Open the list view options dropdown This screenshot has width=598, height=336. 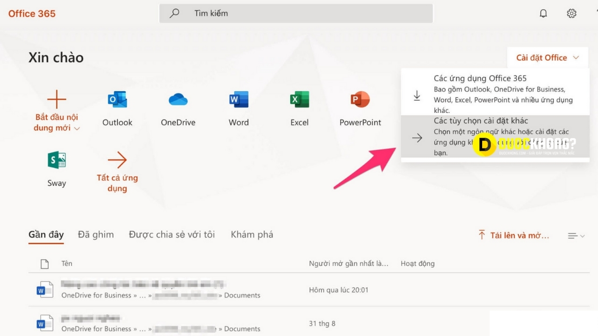[x=576, y=236]
